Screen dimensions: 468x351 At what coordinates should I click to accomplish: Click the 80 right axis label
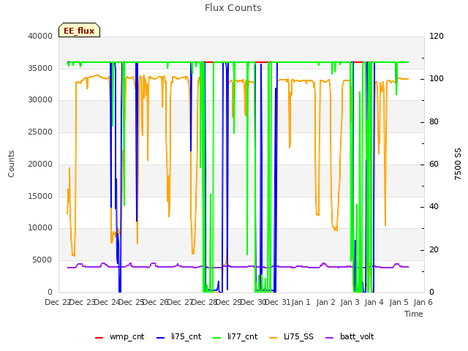point(434,122)
